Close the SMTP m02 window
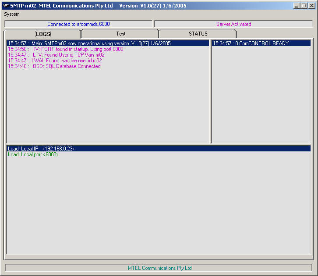This screenshot has height=276, width=318. (x=311, y=6)
